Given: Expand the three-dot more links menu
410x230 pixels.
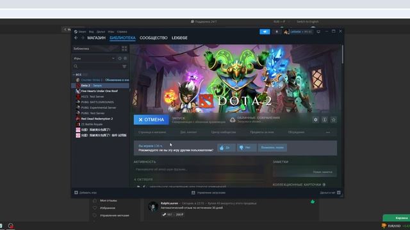Looking at the screenshot, I should point(328,132).
